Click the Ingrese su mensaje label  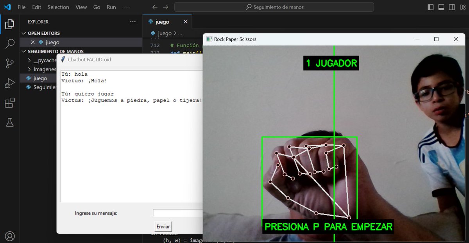coord(96,213)
